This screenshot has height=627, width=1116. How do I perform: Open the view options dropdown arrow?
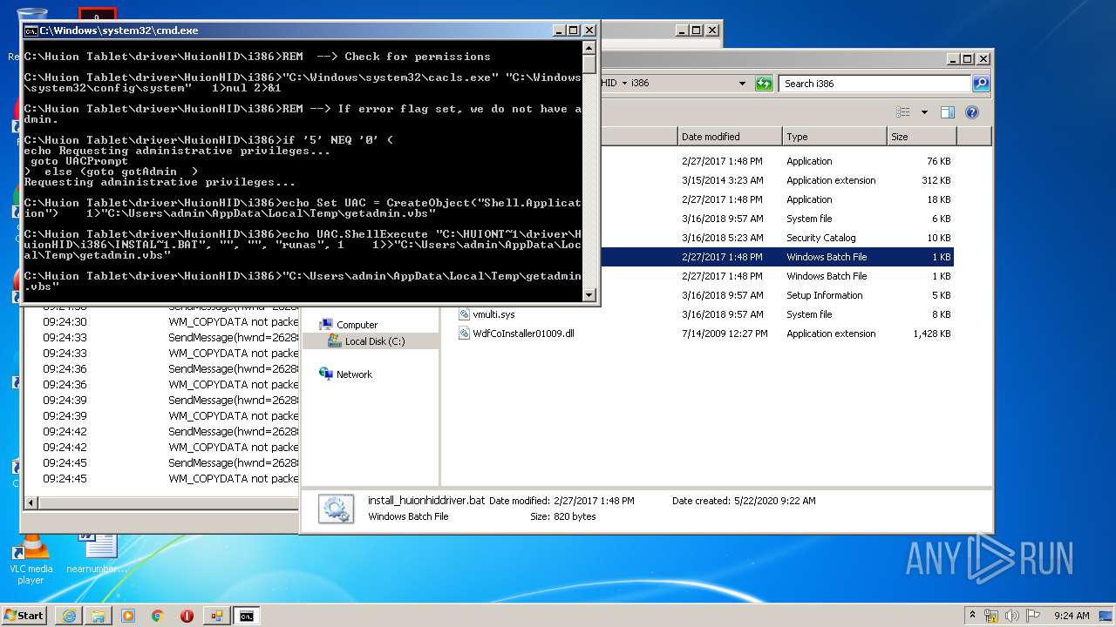click(x=924, y=112)
